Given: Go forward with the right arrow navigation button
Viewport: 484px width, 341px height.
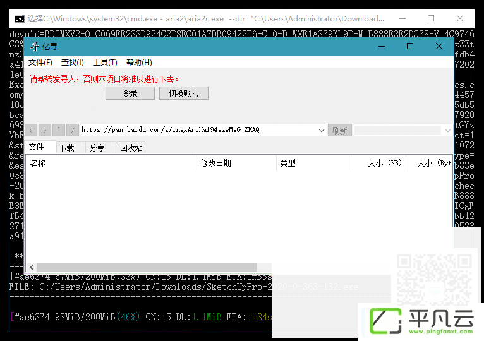Looking at the screenshot, I should 45,131.
